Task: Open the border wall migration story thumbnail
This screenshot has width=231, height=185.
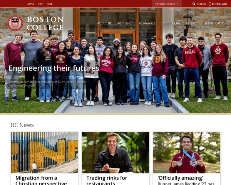Action: [44, 153]
